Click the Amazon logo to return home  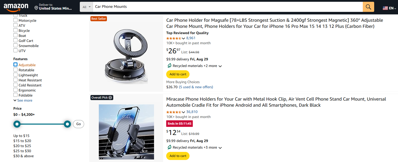click(16, 7)
